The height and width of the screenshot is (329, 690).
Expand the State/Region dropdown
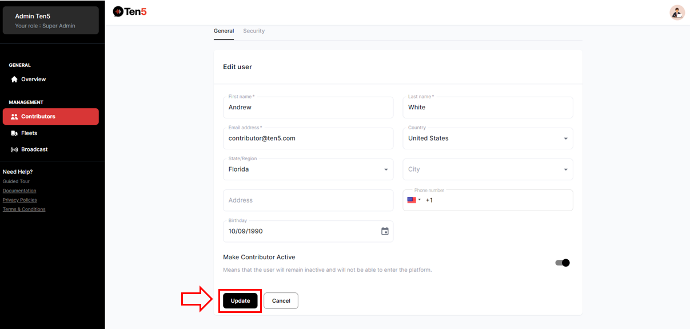point(386,169)
